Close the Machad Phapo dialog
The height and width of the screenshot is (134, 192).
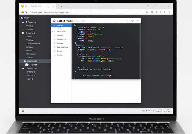click(x=138, y=21)
